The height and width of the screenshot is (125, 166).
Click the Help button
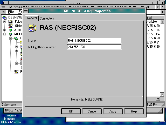pos(134,111)
